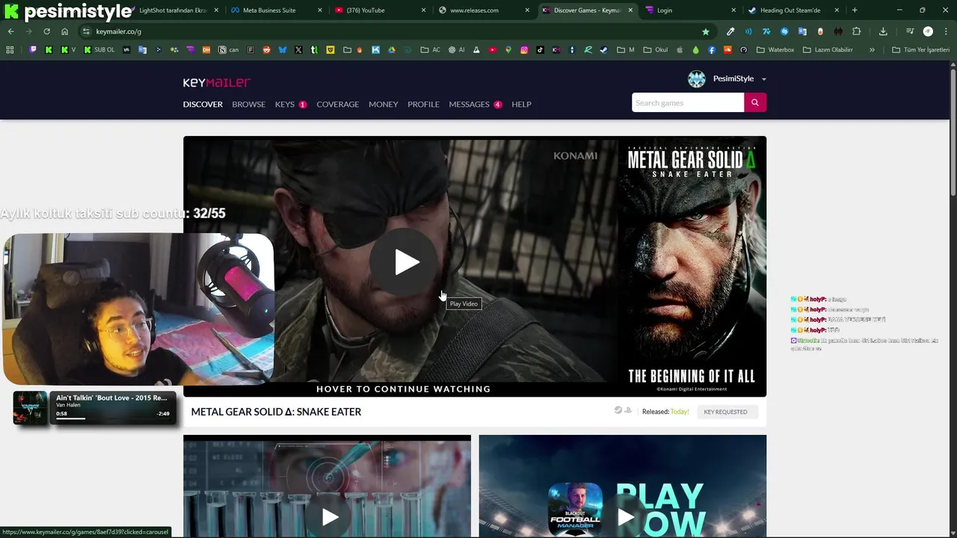This screenshot has width=957, height=538.
Task: Play the Blackout Football Manager video
Action: tap(625, 516)
